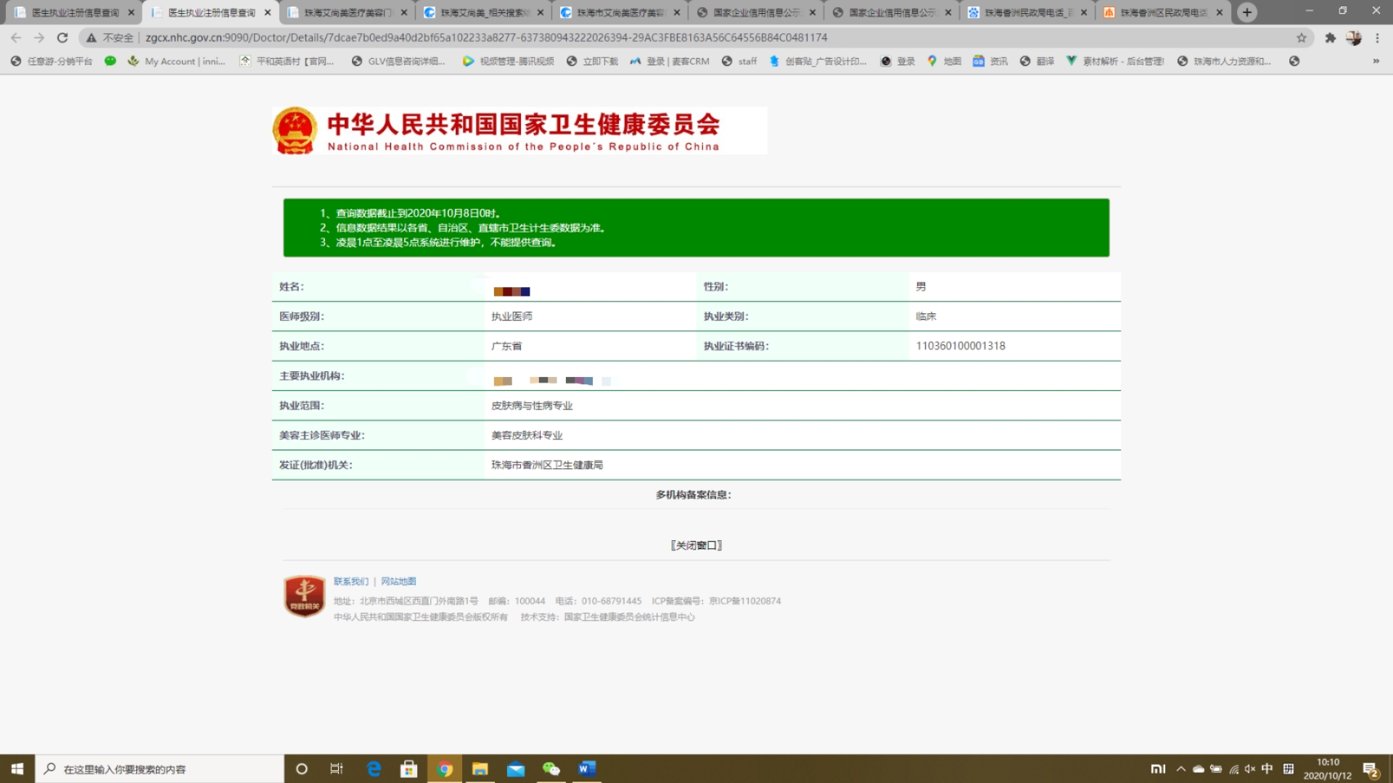Open 素材解析 - 后台管理 bookmark
The height and width of the screenshot is (783, 1393).
click(1115, 61)
